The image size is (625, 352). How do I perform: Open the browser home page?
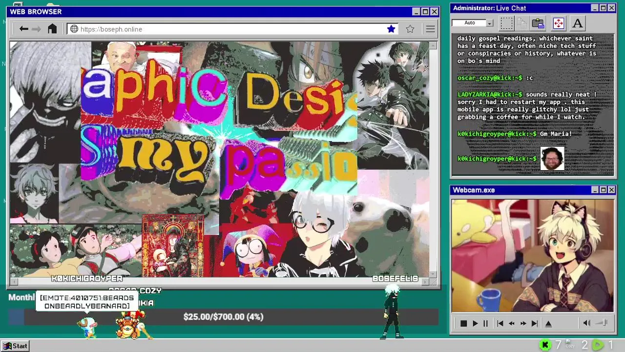[52, 29]
